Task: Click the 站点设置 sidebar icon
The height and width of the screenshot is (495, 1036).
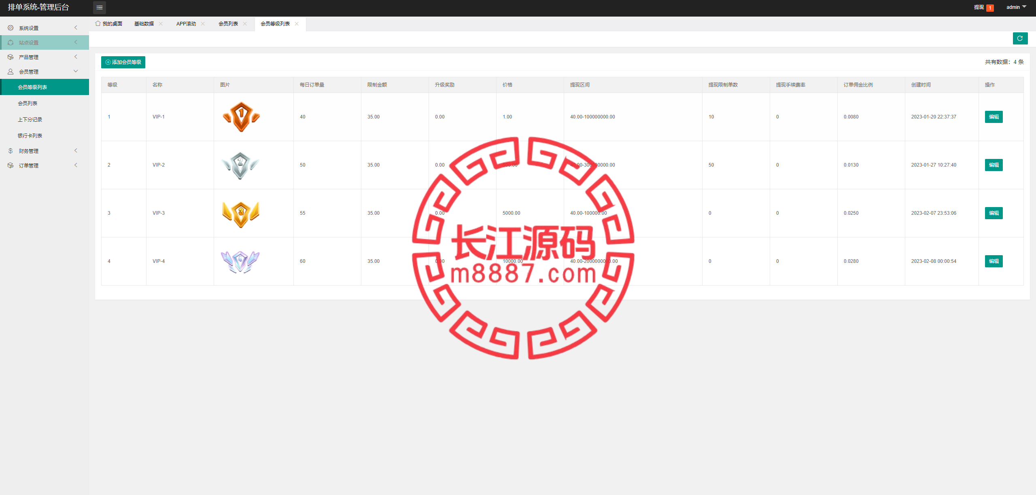Action: 11,42
